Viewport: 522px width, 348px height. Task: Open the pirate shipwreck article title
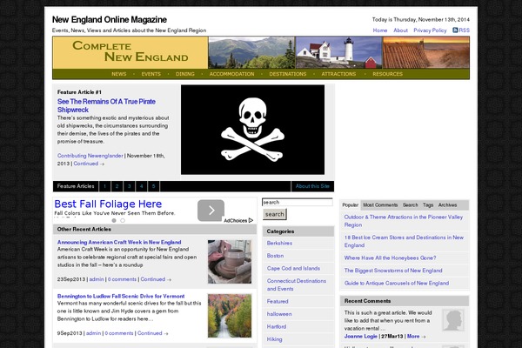click(x=106, y=105)
